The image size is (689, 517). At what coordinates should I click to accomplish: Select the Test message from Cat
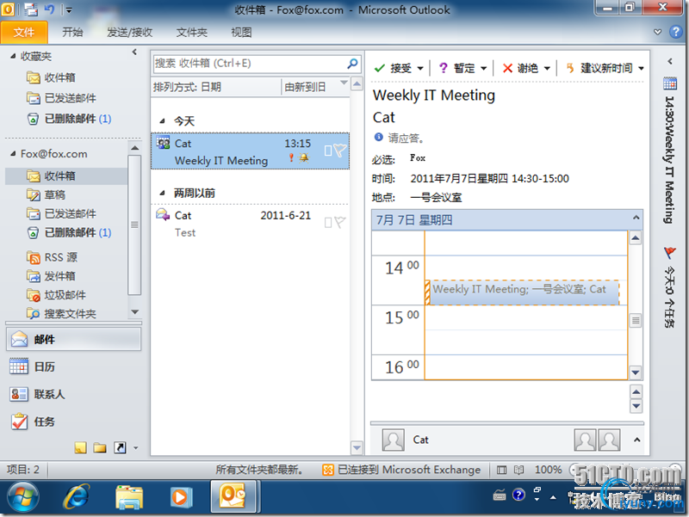(250, 224)
